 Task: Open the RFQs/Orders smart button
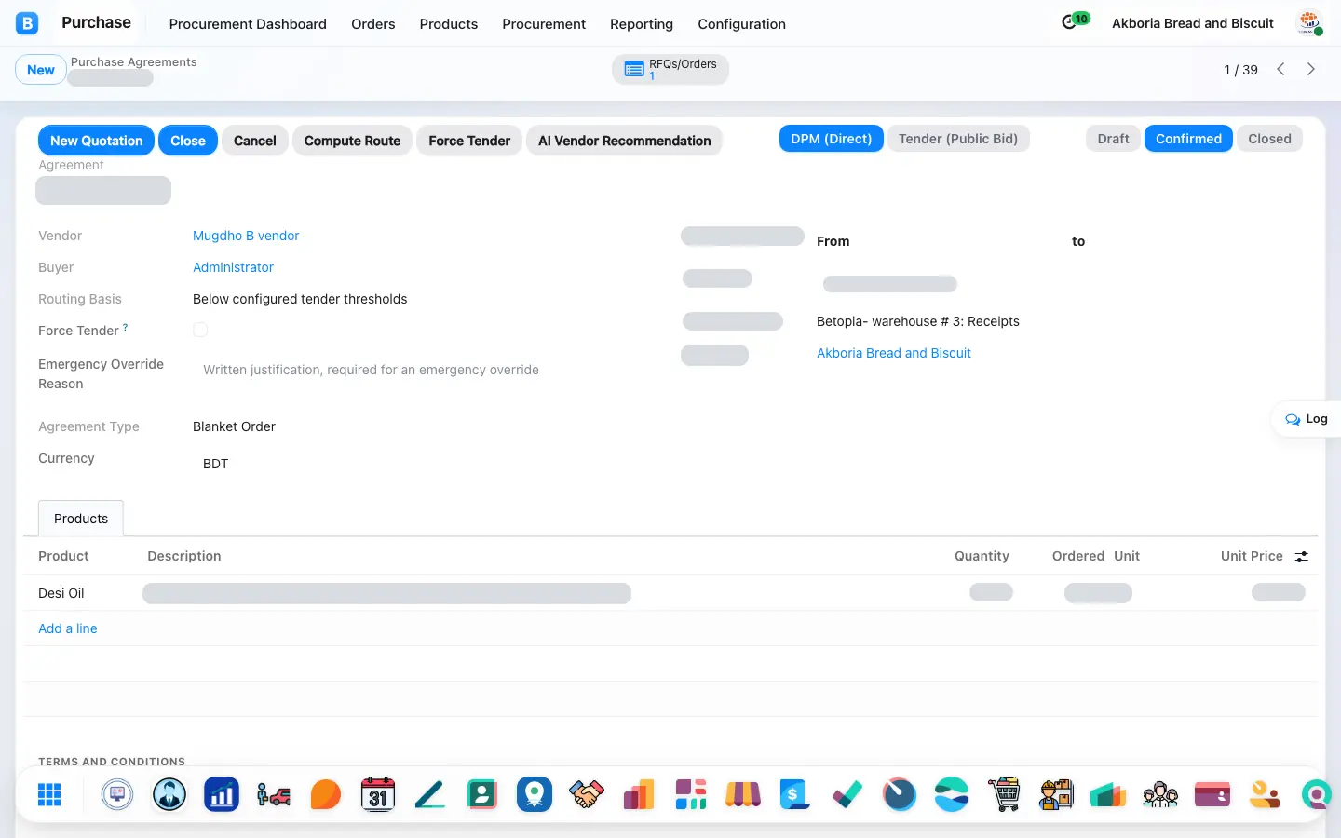tap(670, 69)
